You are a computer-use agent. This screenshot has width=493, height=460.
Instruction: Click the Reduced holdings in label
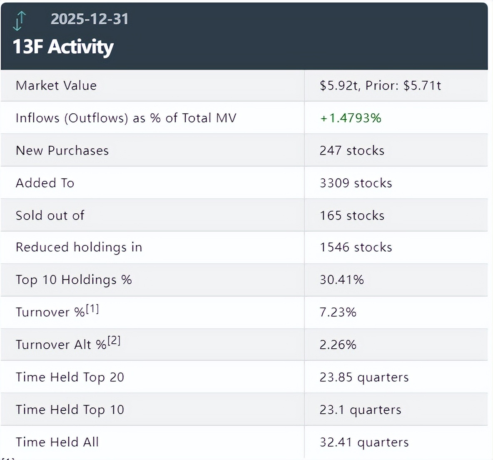coord(79,247)
